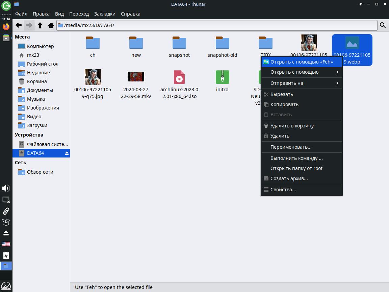The image size is (389, 292).
Task: Open the Справка menu
Action: [x=130, y=14]
